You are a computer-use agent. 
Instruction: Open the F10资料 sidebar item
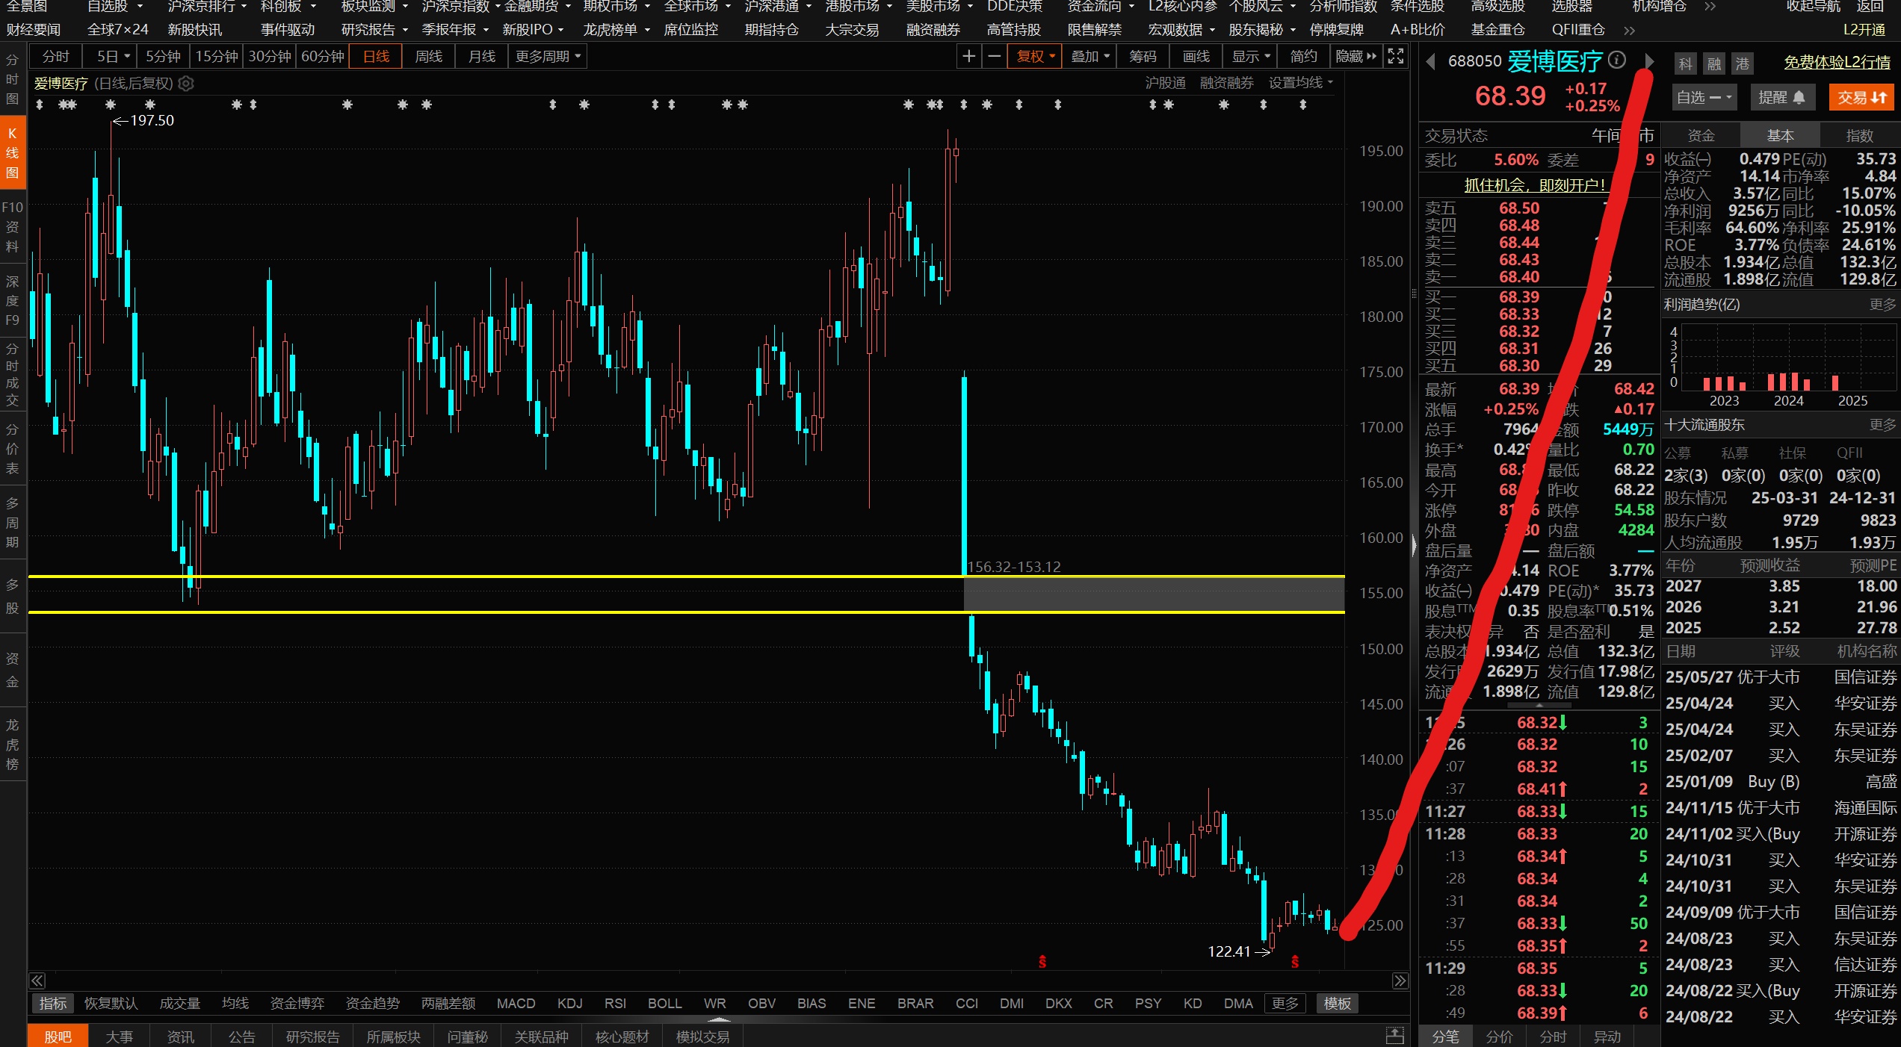pyautogui.click(x=13, y=226)
